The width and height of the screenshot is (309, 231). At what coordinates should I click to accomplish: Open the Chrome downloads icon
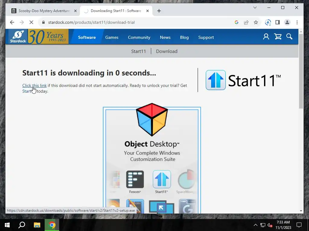(268, 22)
